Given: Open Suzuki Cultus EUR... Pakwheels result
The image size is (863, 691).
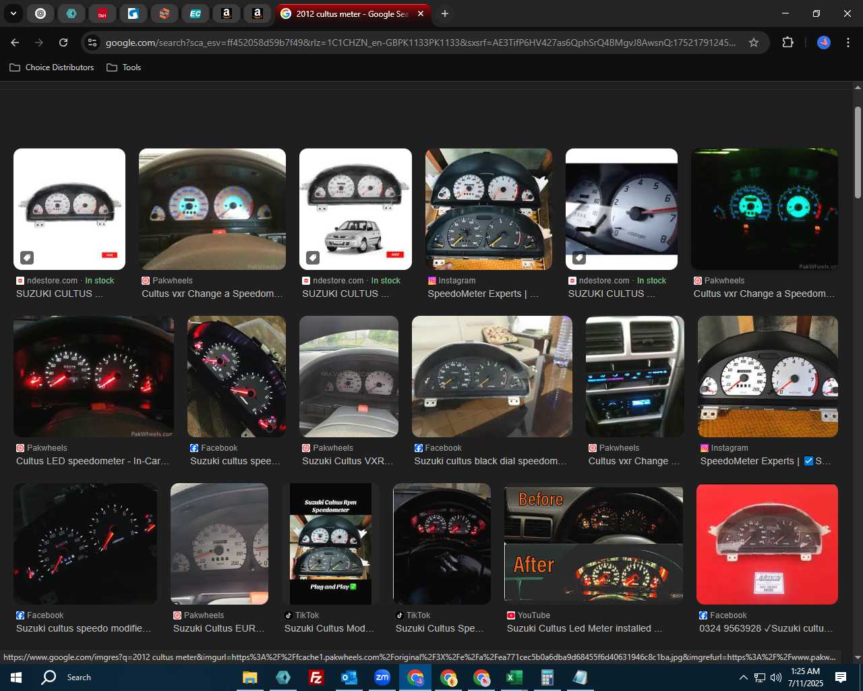Looking at the screenshot, I should (219, 628).
